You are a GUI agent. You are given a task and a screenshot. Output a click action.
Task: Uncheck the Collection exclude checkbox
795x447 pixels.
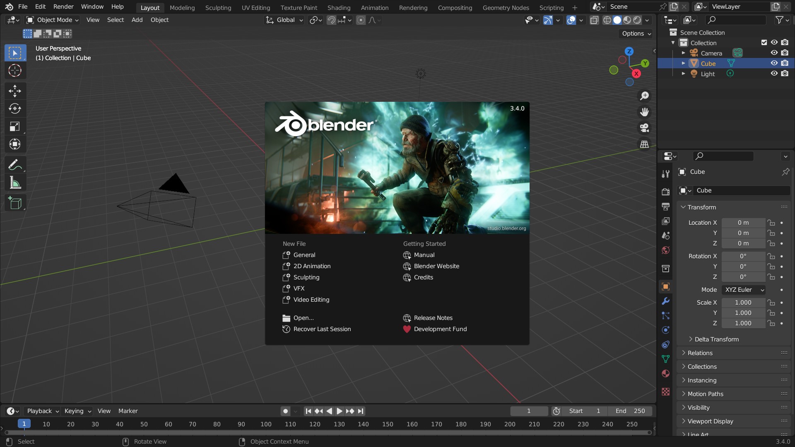coord(764,43)
